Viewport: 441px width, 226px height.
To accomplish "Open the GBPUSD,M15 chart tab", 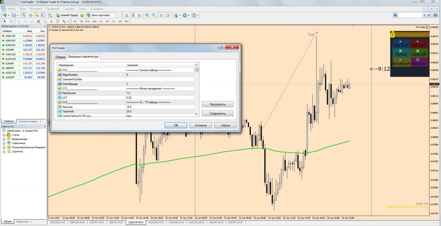I will pos(77,222).
